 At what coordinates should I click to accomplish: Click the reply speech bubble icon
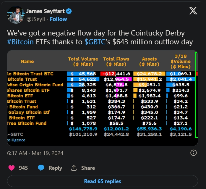click(41, 168)
